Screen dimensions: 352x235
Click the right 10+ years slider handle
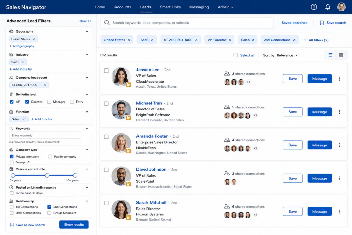pos(75,175)
